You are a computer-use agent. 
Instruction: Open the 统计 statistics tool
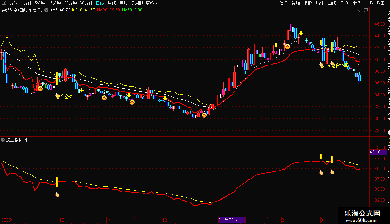click(320, 3)
